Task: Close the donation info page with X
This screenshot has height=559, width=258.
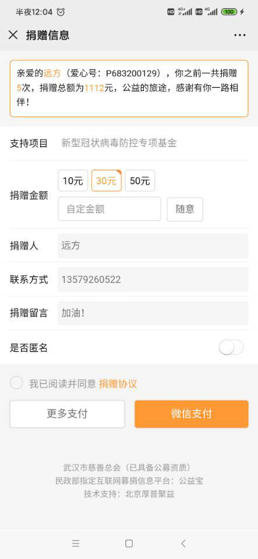Action: tap(13, 35)
